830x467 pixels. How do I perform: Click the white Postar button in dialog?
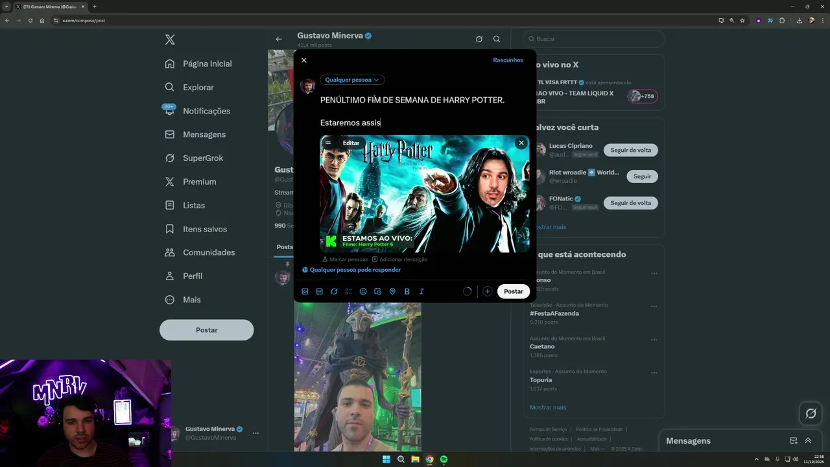pyautogui.click(x=514, y=291)
